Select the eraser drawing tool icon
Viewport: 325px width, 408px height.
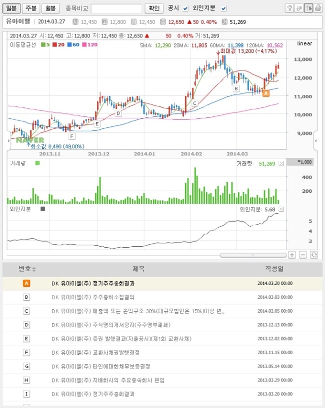[299, 8]
